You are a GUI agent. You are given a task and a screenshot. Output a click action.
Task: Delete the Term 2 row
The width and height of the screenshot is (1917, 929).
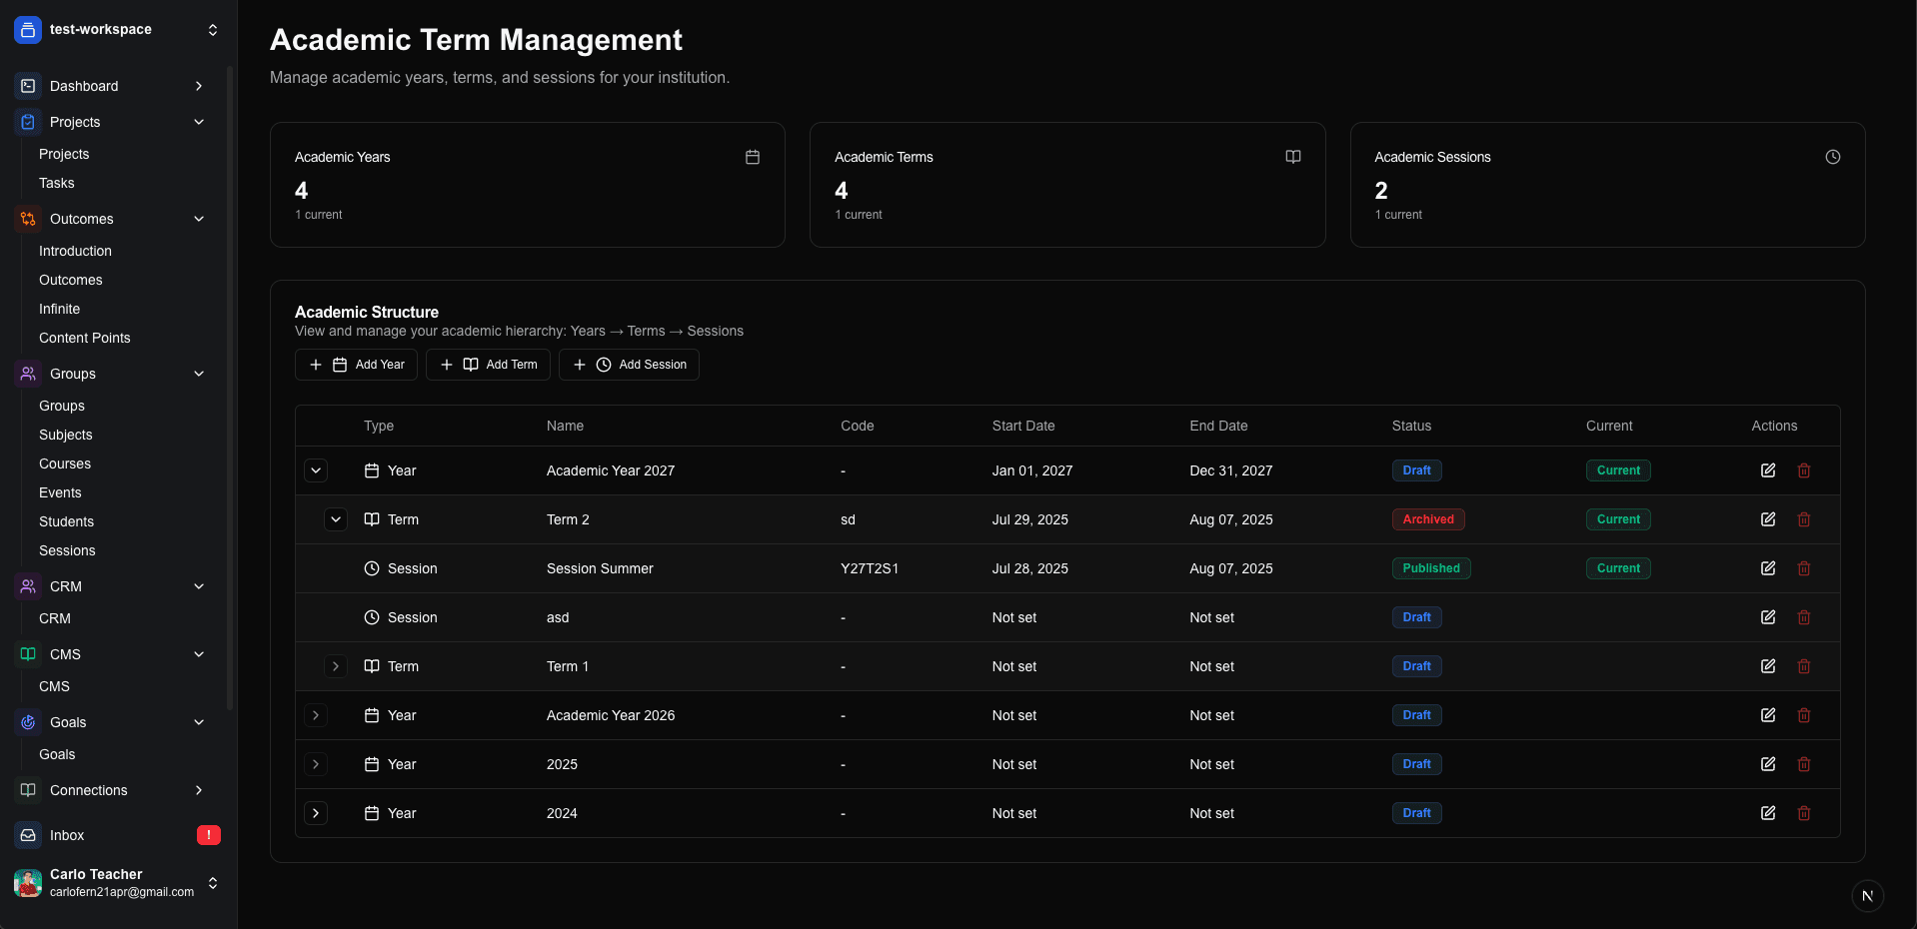coord(1803,519)
